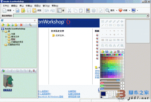Viewport: 151px width, 102px height.
Task: Open the 什么是图标? help link
Action: 44,91
